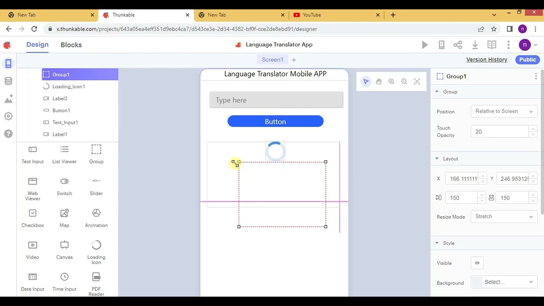Image resolution: width=544 pixels, height=306 pixels.
Task: Click the Y position input field
Action: [513, 179]
